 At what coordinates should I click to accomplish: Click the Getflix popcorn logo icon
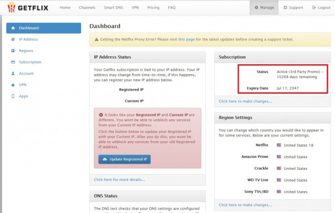point(11,8)
